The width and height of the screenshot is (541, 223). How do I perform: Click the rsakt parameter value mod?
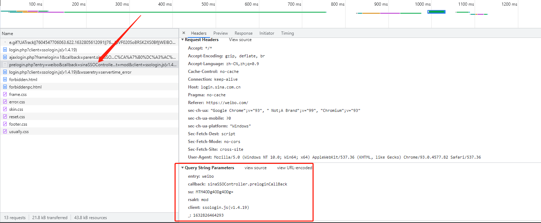tap(205, 200)
